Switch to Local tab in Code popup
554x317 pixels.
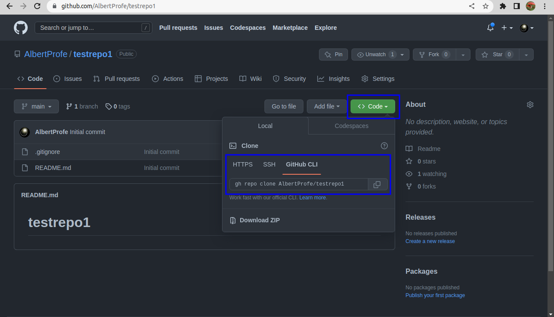point(265,126)
